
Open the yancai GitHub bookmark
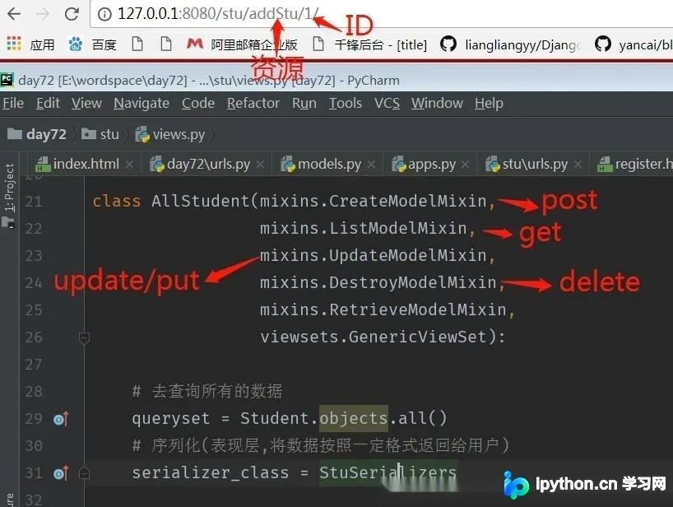tap(634, 44)
